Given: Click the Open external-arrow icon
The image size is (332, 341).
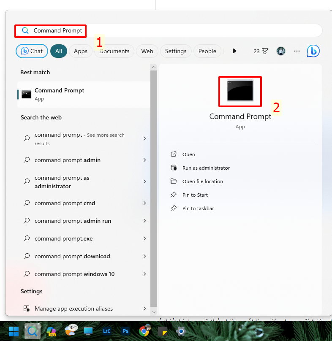Looking at the screenshot, I should pyautogui.click(x=174, y=154).
